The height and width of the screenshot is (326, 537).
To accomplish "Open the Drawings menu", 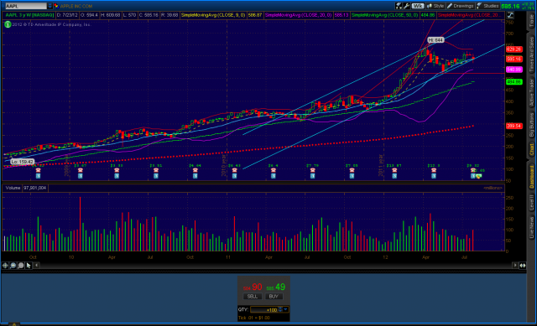I will (x=461, y=6).
